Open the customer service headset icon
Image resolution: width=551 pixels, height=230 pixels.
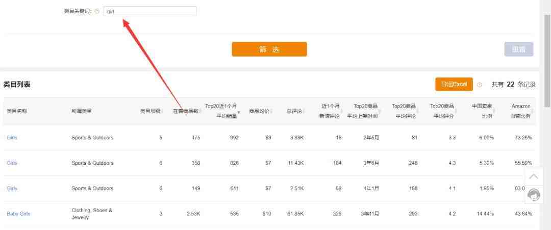534,194
